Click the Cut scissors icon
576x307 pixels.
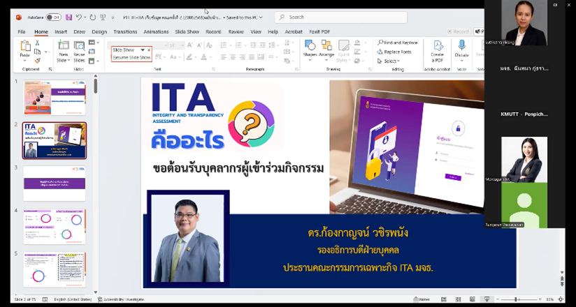pos(38,43)
